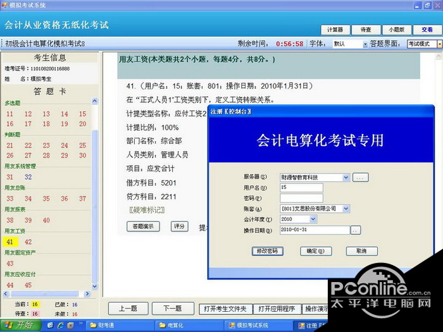Click answer card scroll-down arrow
The height and width of the screenshot is (332, 443).
(x=95, y=286)
